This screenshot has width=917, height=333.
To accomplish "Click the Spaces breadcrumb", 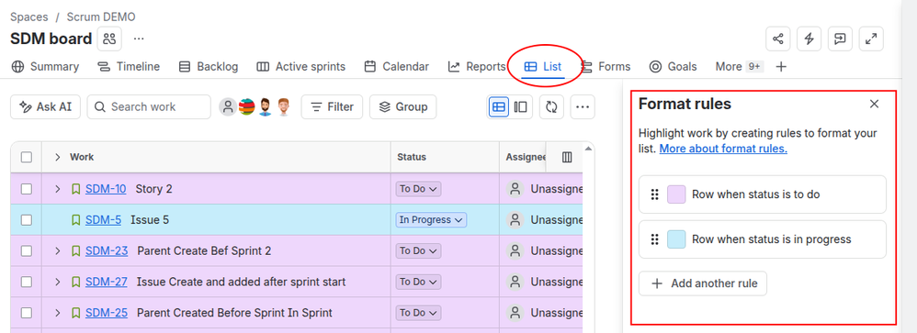I will pos(29,17).
